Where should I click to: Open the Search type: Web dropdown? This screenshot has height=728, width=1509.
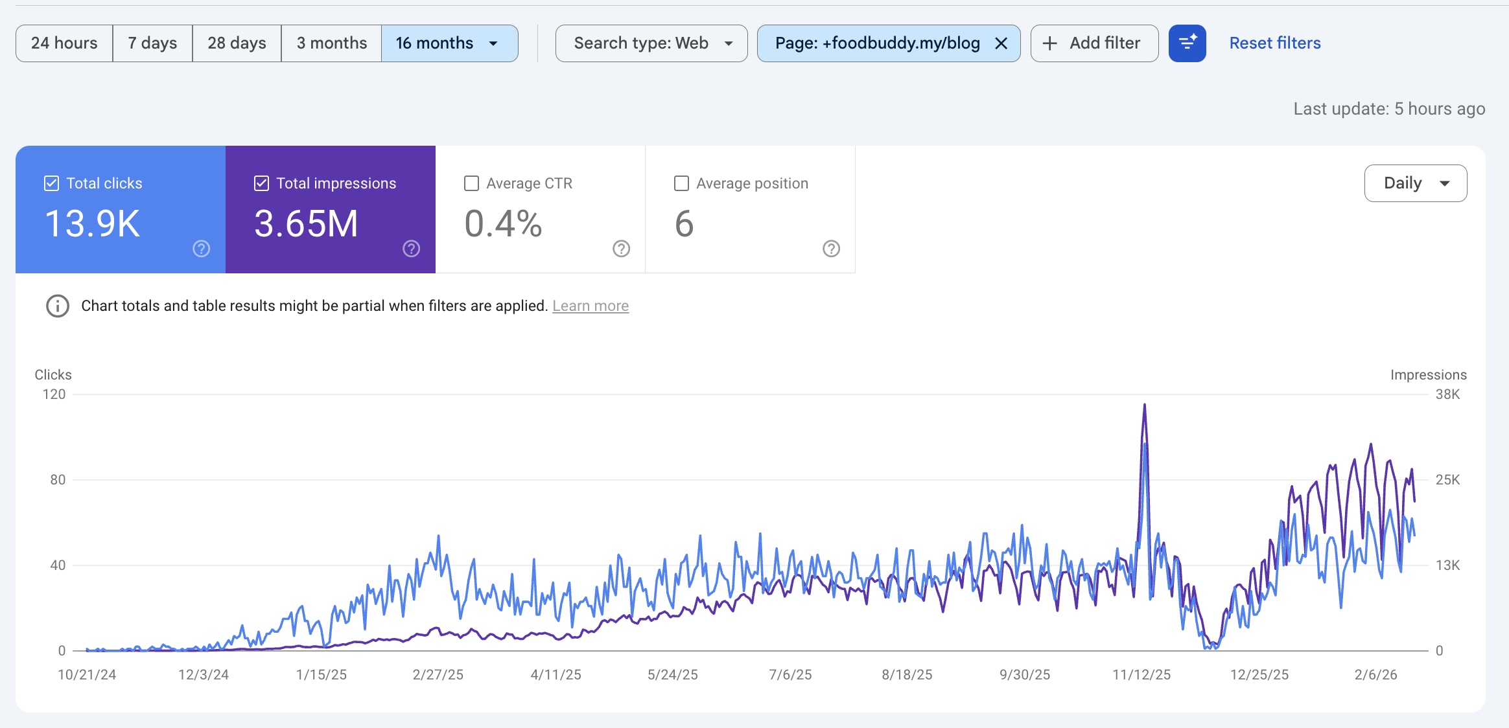click(651, 43)
